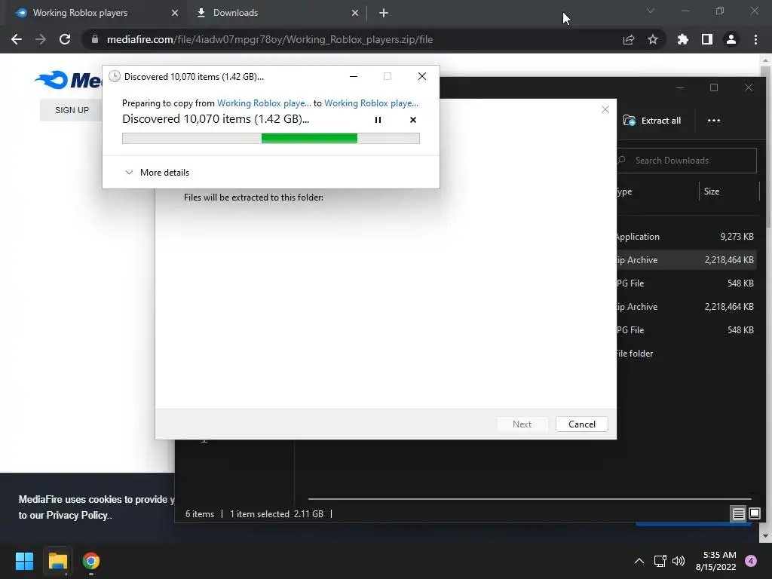The width and height of the screenshot is (772, 579).
Task: Open Chrome tab search chevron
Action: point(651,11)
